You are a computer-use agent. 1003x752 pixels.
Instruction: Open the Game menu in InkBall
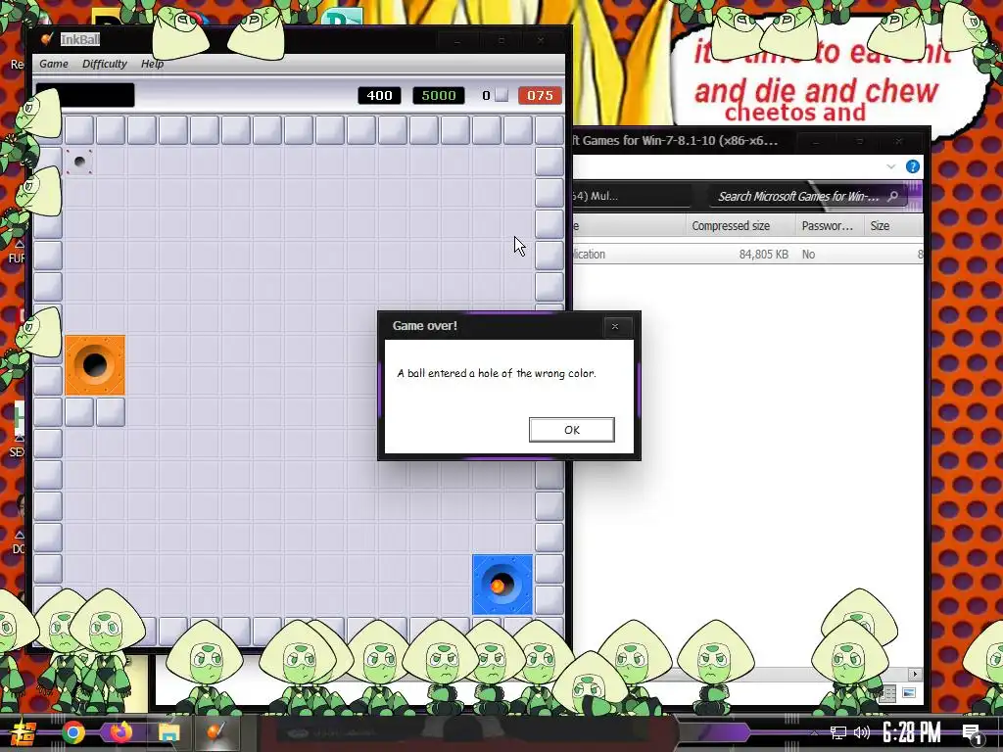[x=54, y=64]
